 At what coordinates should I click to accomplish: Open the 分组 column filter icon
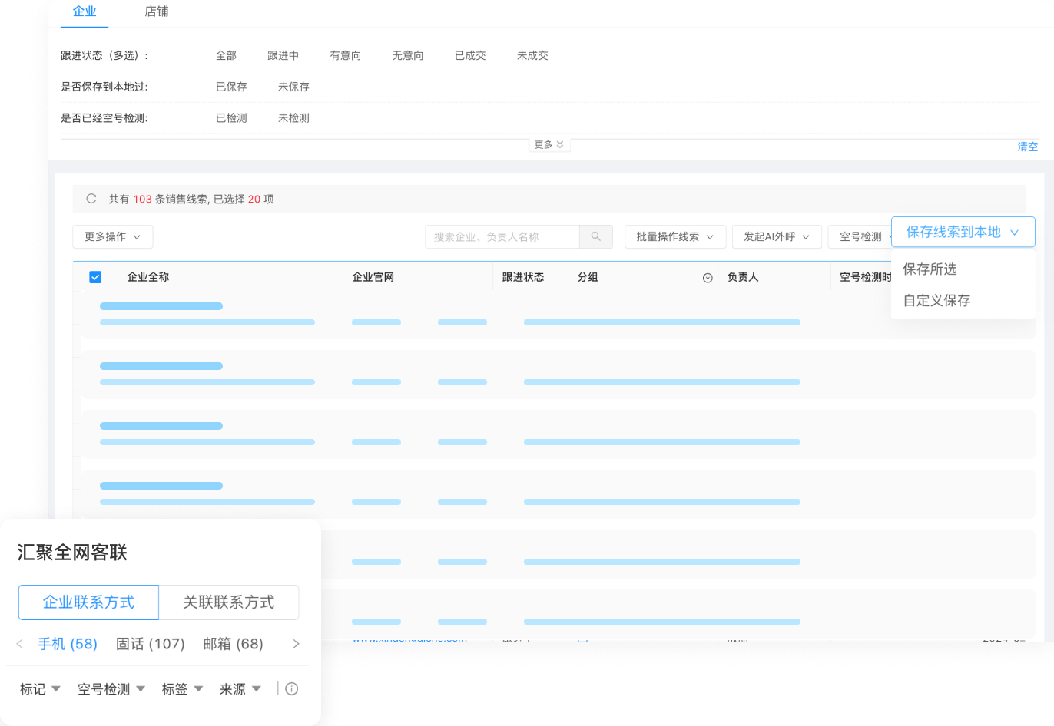click(x=708, y=278)
